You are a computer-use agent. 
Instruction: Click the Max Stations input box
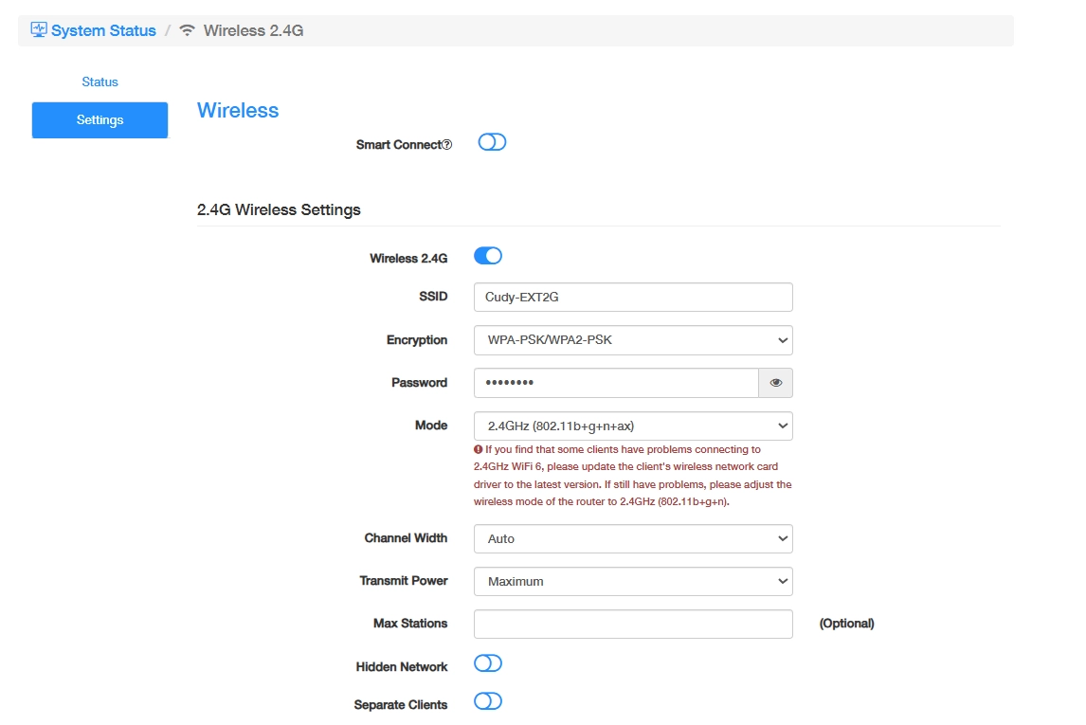[633, 624]
